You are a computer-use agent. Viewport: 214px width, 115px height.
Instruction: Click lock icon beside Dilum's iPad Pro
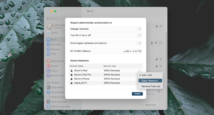click(x=71, y=75)
